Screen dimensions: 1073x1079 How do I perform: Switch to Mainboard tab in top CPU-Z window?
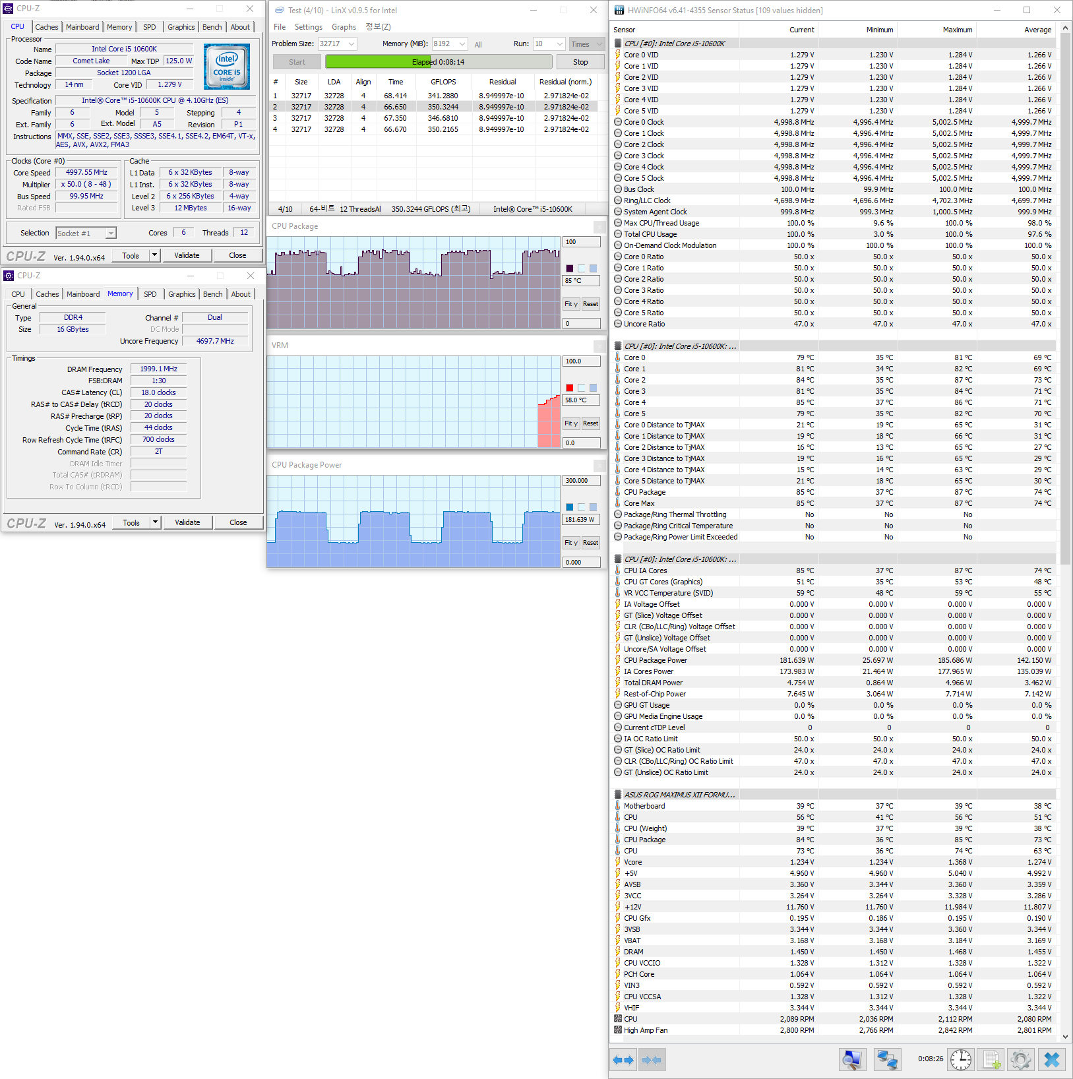[x=82, y=27]
